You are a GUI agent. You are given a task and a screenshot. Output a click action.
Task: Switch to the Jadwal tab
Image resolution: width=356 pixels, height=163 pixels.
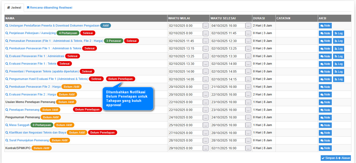[x=14, y=8]
